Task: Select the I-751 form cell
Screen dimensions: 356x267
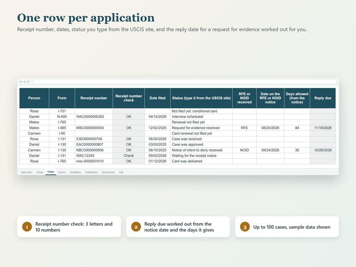Action: 62,111
